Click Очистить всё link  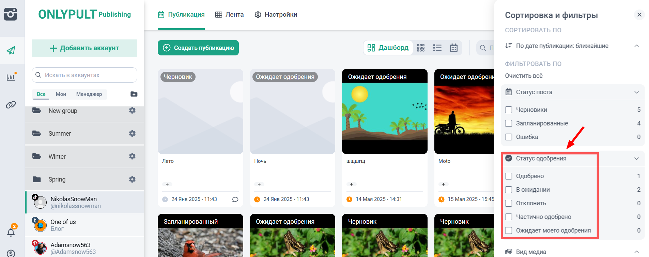(x=524, y=76)
